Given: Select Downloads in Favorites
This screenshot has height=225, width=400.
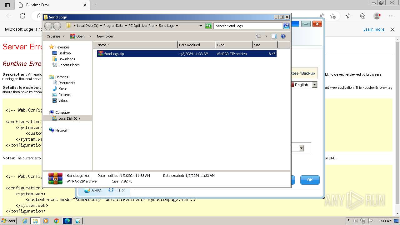Looking at the screenshot, I should click(x=67, y=59).
